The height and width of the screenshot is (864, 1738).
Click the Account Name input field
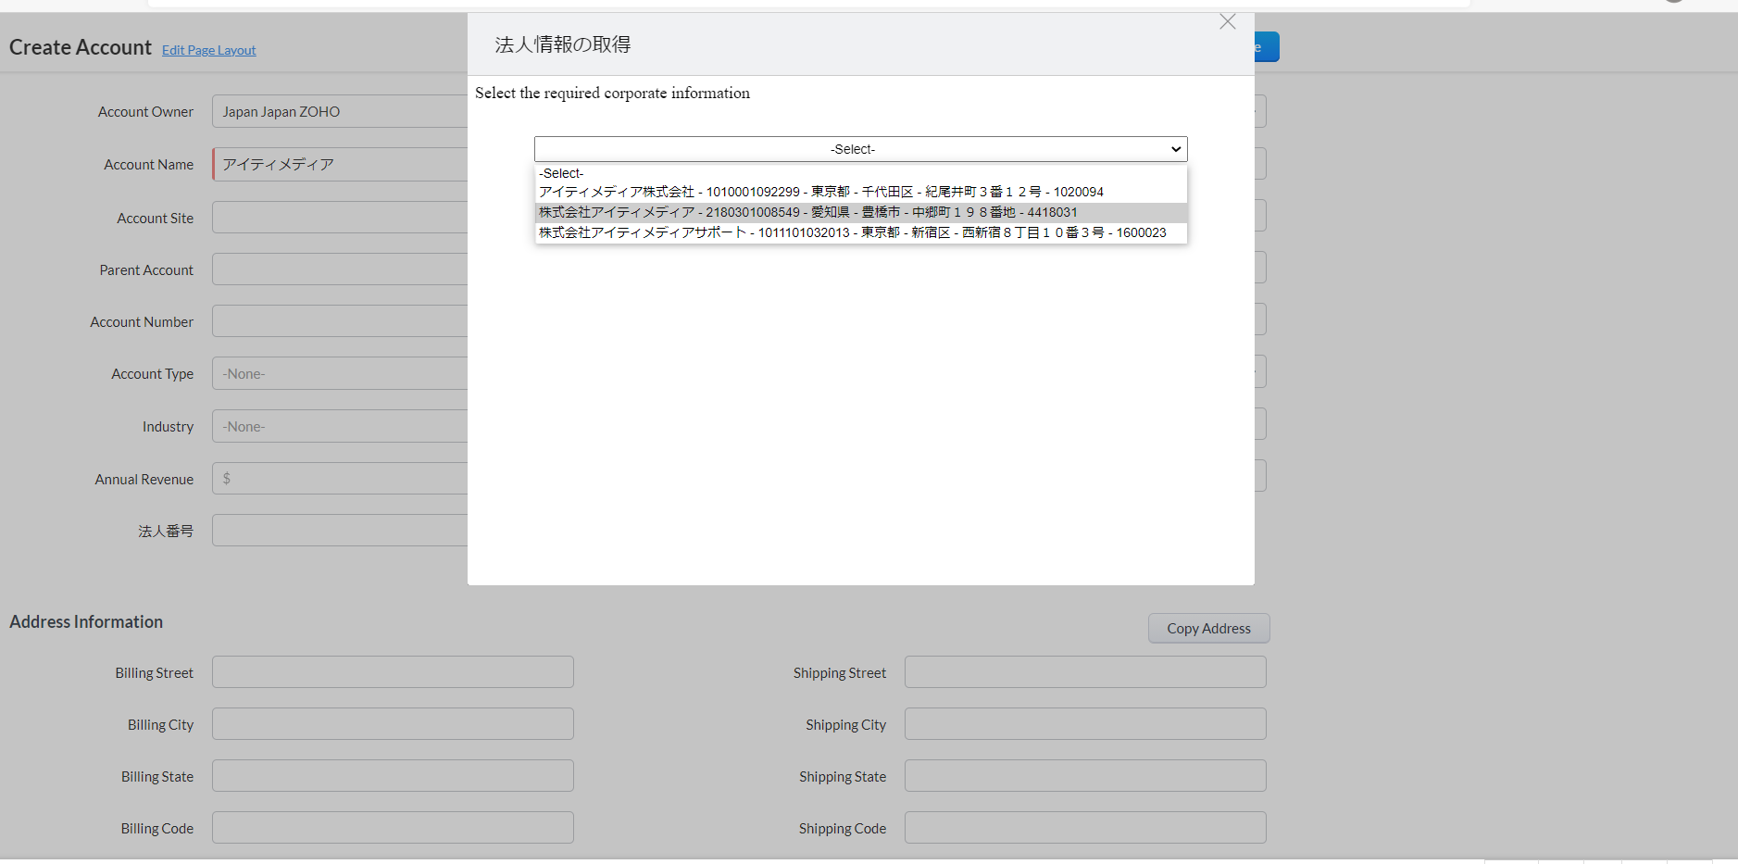pos(341,165)
